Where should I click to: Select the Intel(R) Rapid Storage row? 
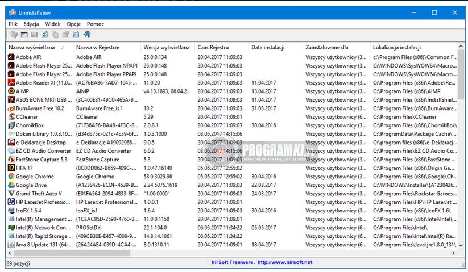(x=232, y=236)
